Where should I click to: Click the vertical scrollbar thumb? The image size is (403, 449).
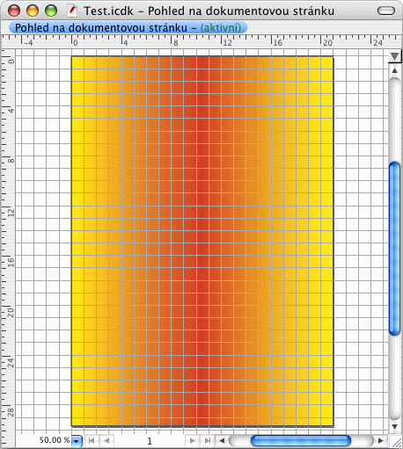click(x=395, y=249)
